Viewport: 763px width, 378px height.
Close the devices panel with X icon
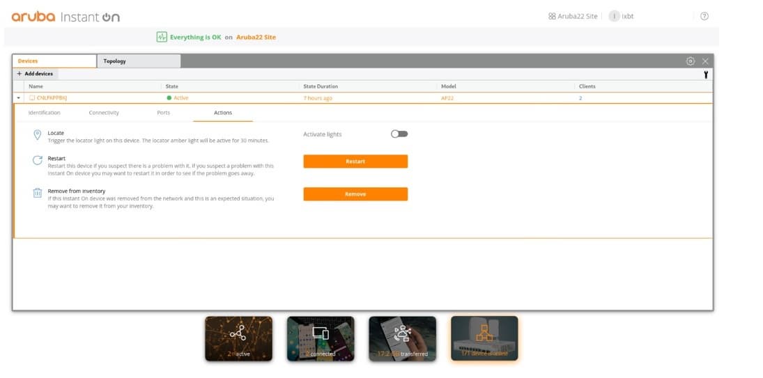coord(705,61)
